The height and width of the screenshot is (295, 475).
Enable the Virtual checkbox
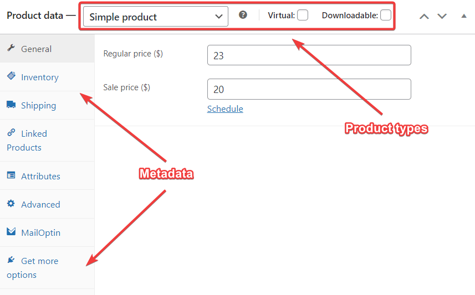pos(303,15)
